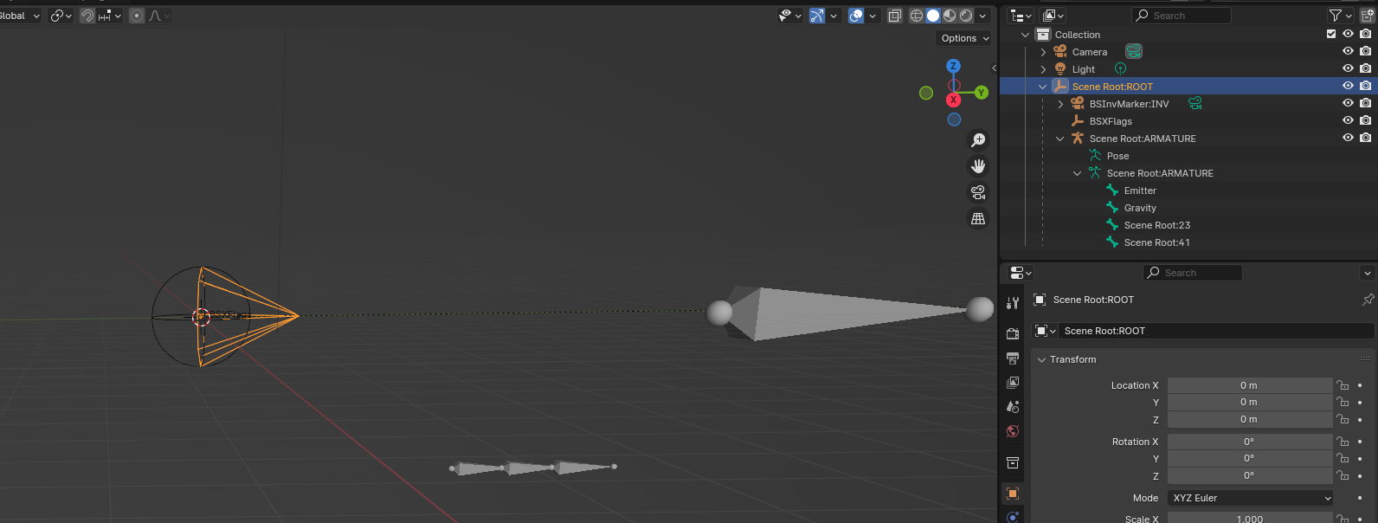Click the outliner Search field

point(1181,16)
